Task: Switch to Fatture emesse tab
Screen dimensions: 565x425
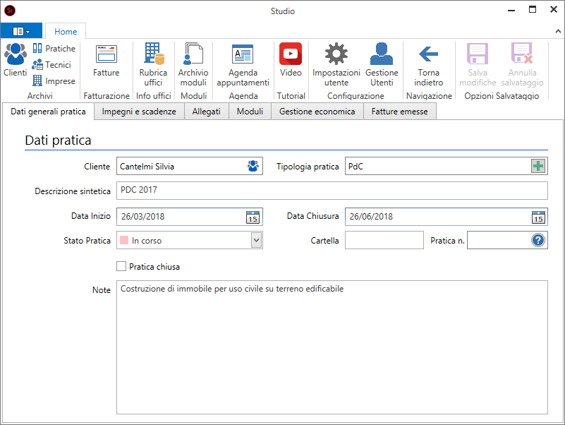Action: (400, 112)
